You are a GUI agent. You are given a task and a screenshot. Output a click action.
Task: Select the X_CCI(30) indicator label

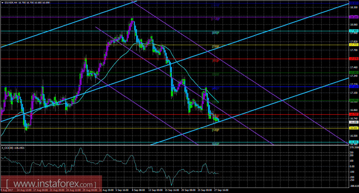click(8, 148)
